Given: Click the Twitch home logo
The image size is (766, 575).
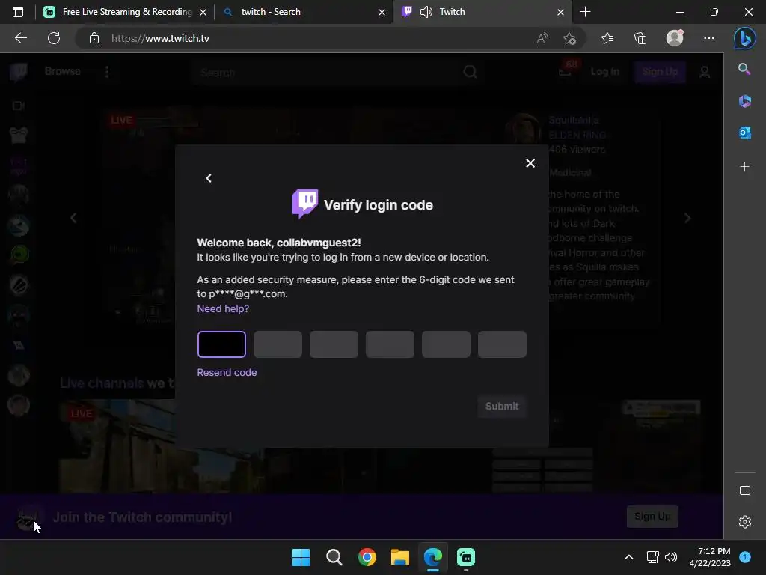Looking at the screenshot, I should [x=19, y=72].
